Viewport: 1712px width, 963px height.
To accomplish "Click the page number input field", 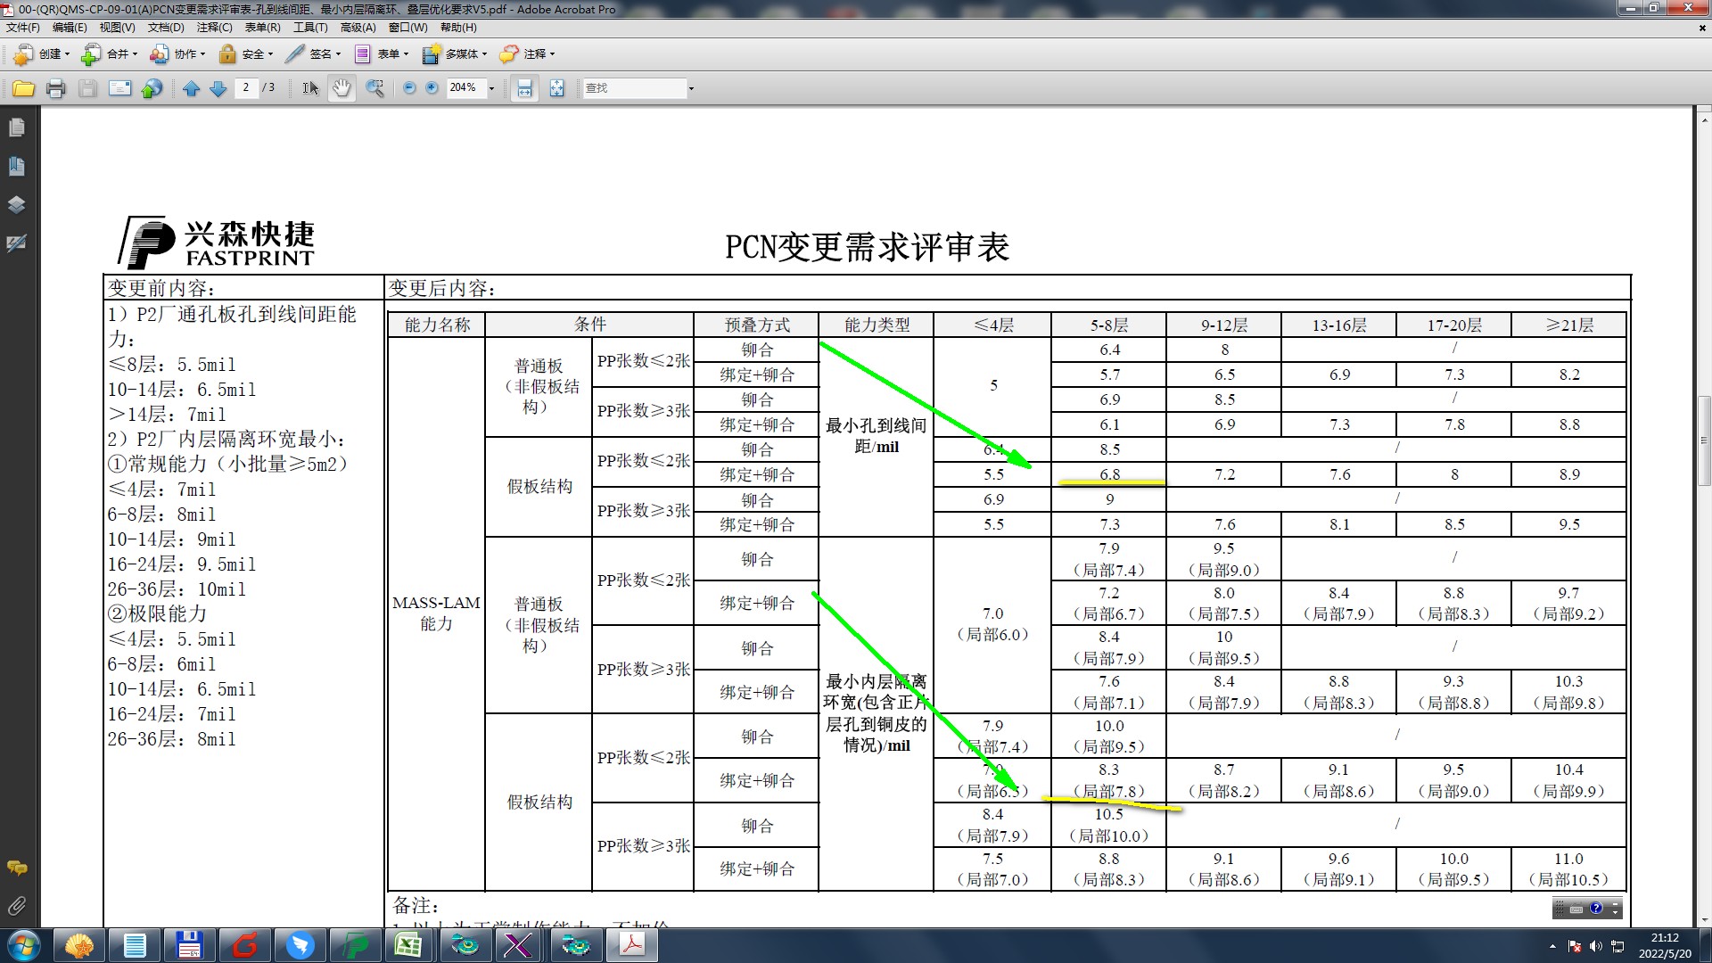I will [x=246, y=87].
